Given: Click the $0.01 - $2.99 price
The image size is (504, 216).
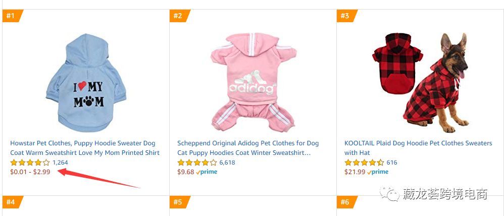Looking at the screenshot, I should [x=30, y=172].
